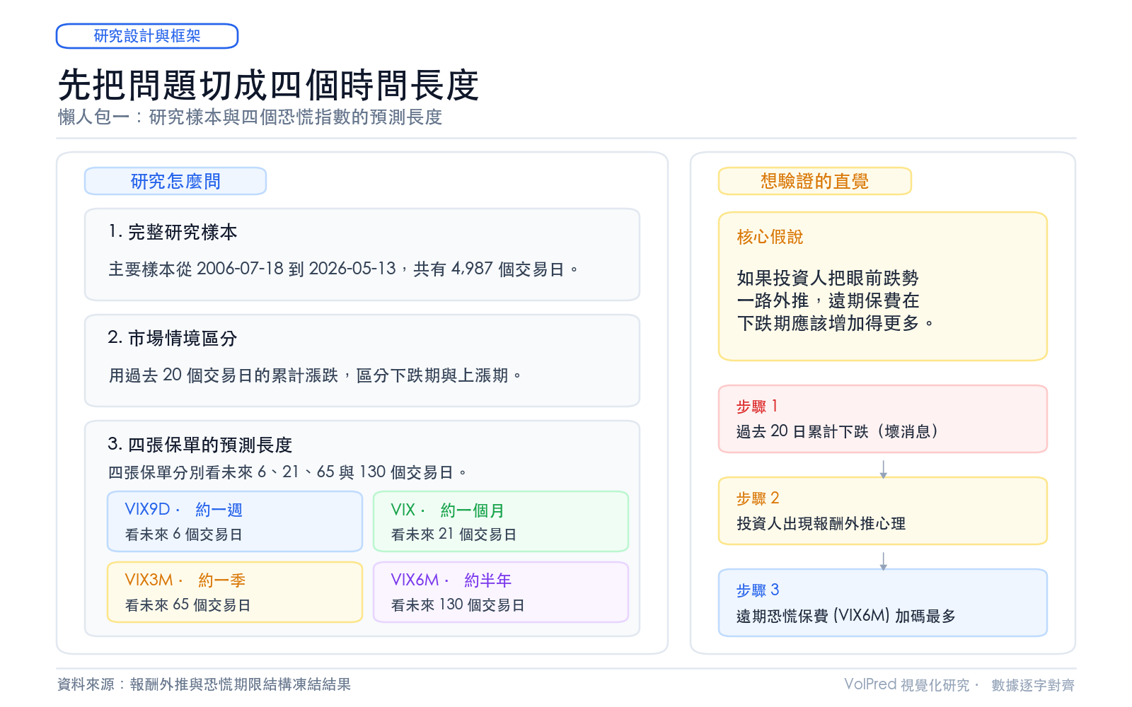Viewport: 1132px width, 707px height.
Task: Select the VIX9D 約一週 card
Action: point(235,522)
